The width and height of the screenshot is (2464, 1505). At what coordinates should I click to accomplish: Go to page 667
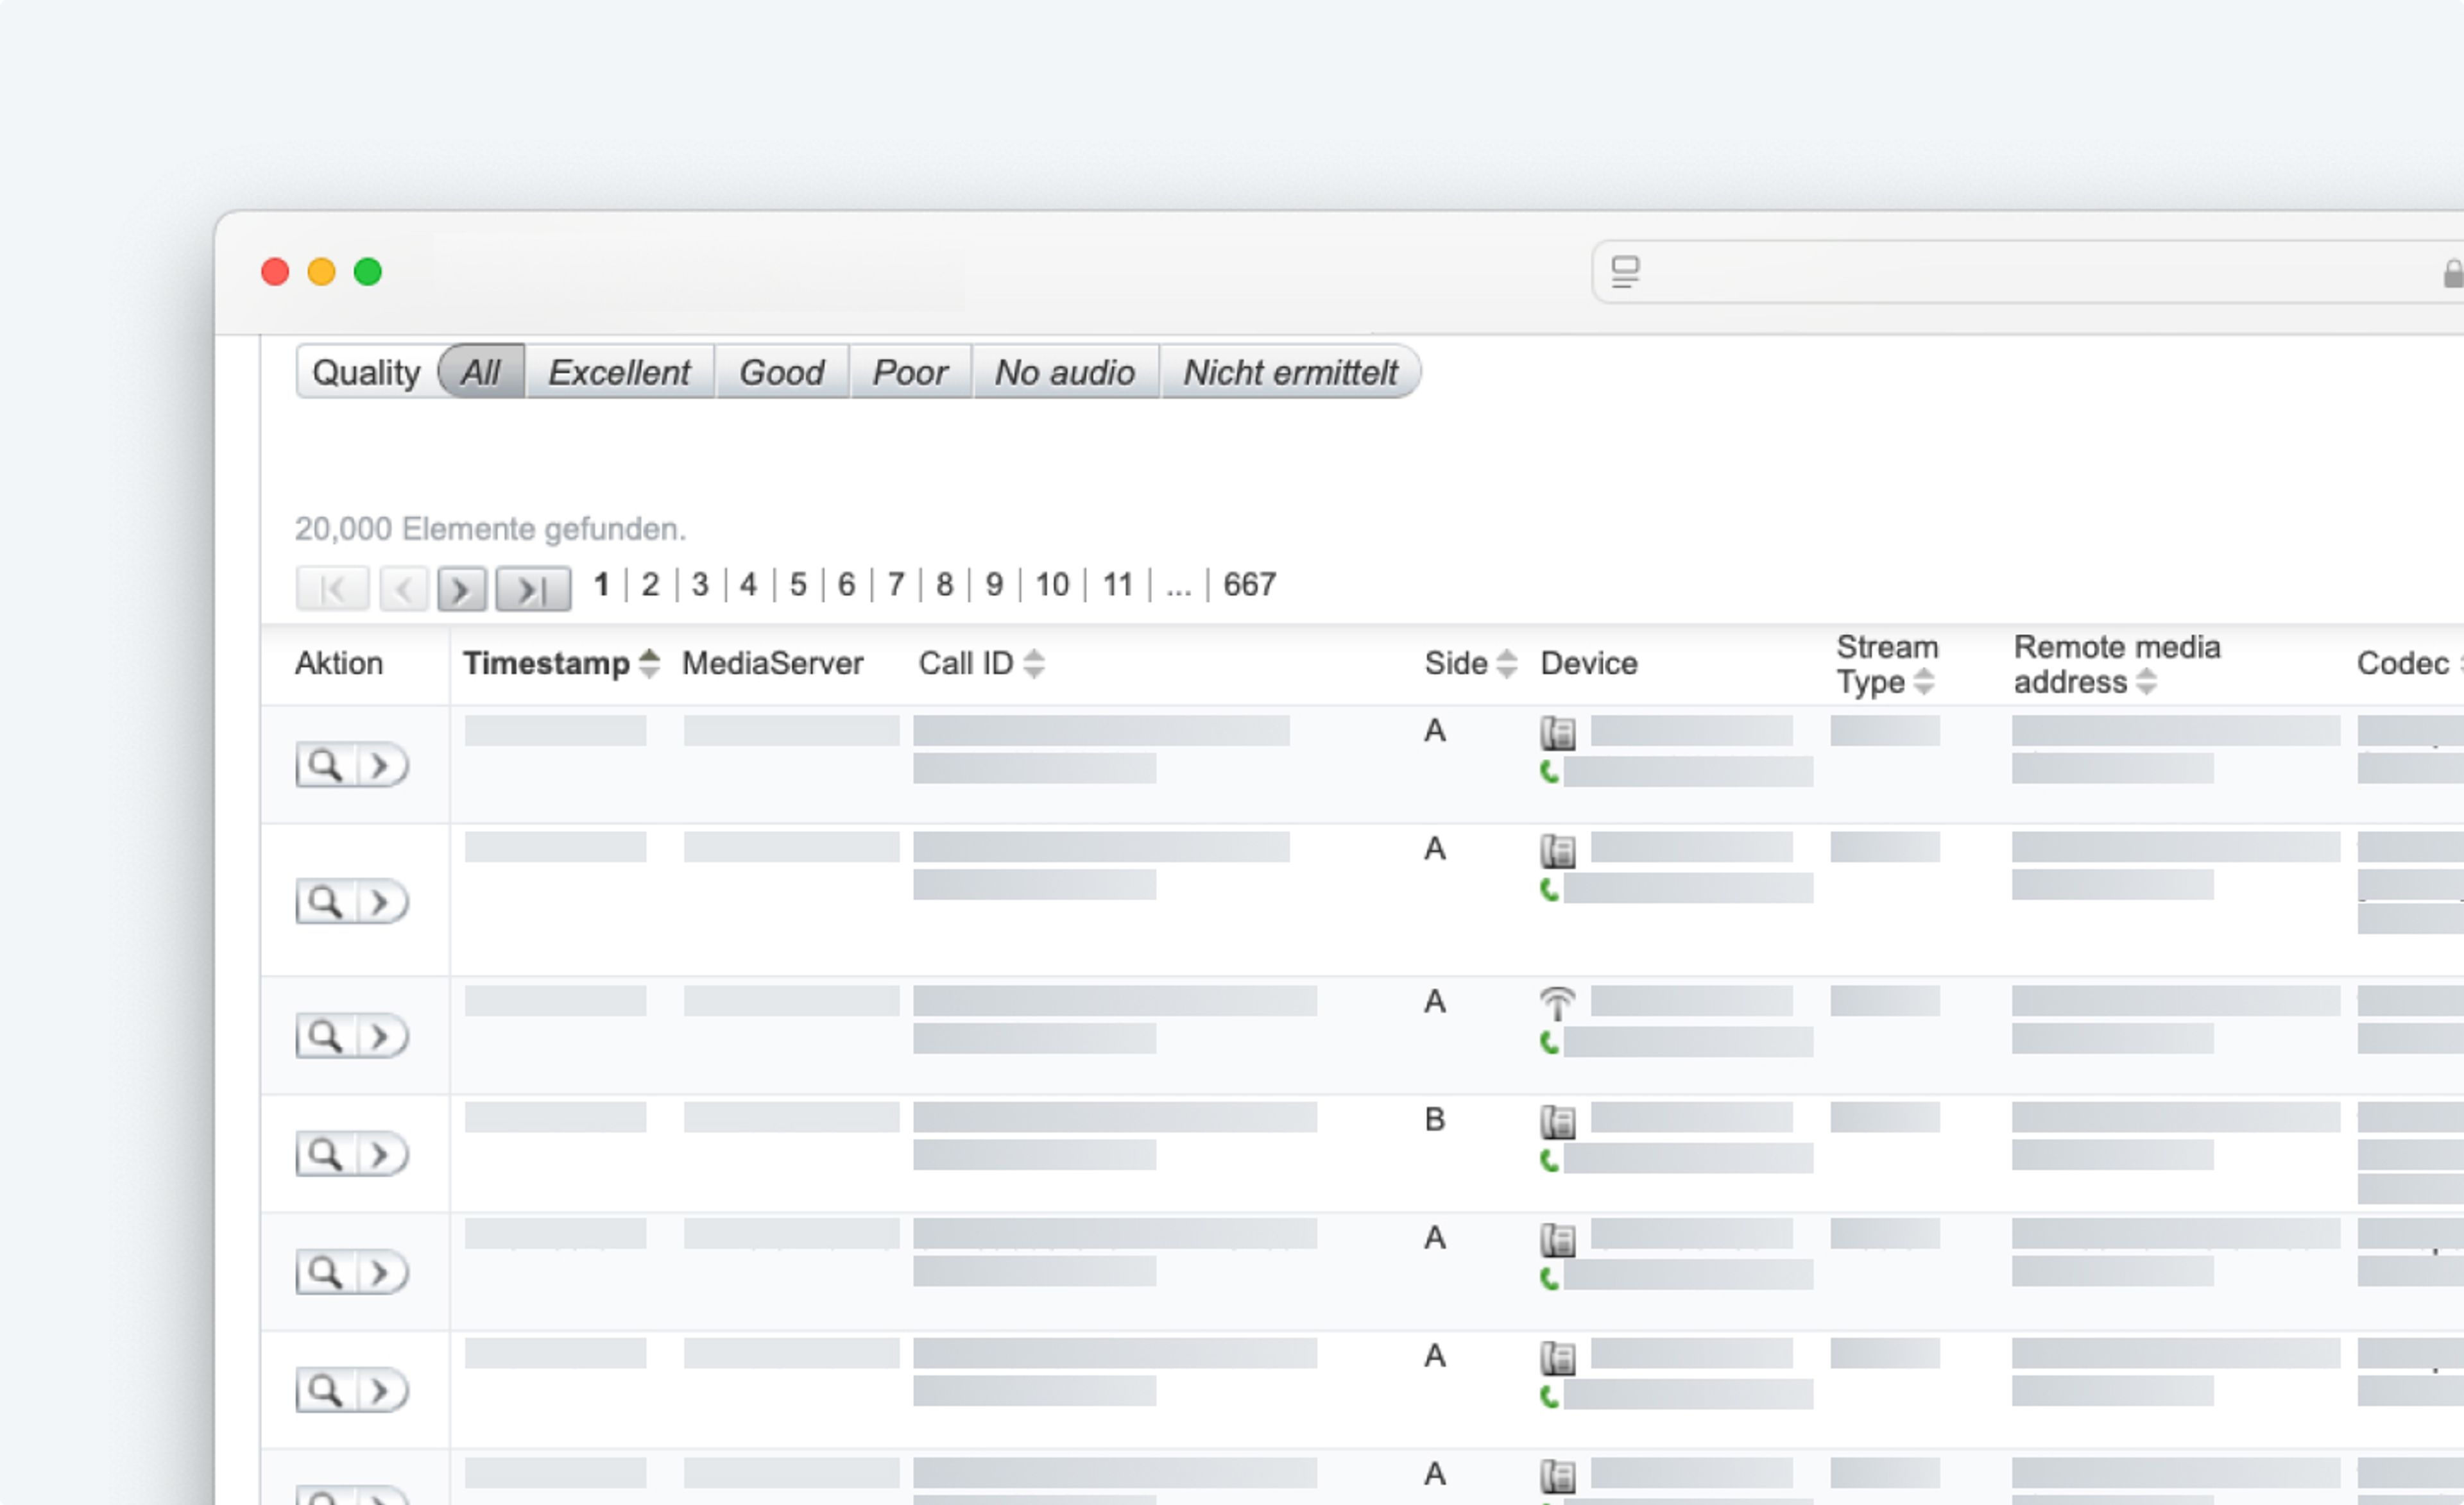click(x=1249, y=585)
